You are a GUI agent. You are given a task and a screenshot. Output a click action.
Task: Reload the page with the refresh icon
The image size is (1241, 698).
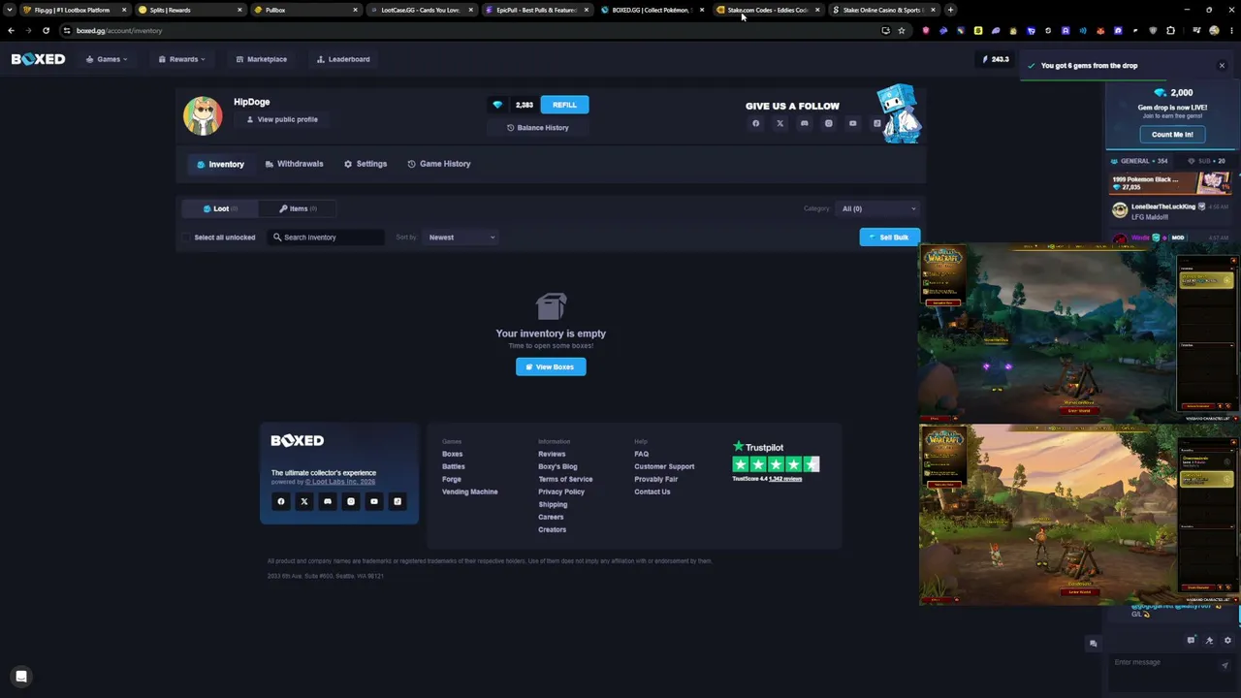point(46,30)
